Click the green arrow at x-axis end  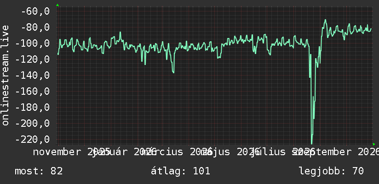tap(374, 144)
